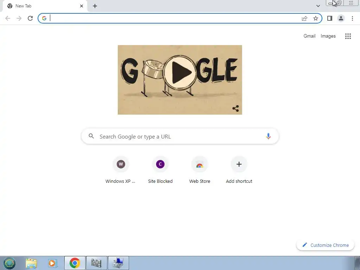Open the Images link
This screenshot has width=360, height=270.
pyautogui.click(x=328, y=36)
